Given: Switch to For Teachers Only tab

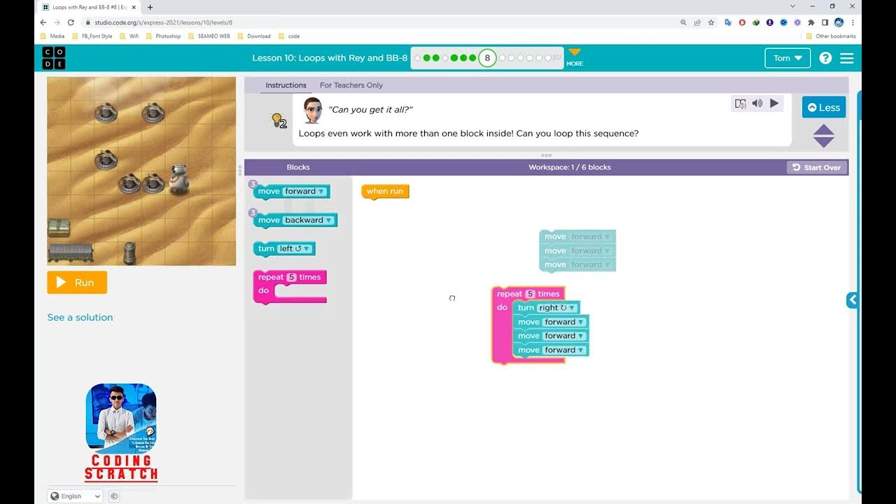Looking at the screenshot, I should (351, 85).
